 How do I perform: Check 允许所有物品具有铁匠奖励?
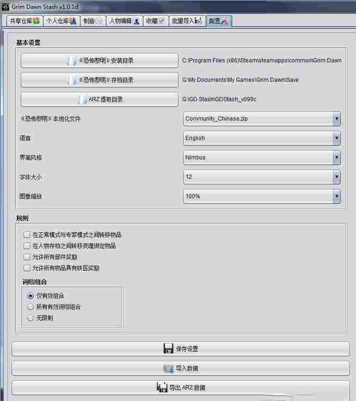coord(27,268)
